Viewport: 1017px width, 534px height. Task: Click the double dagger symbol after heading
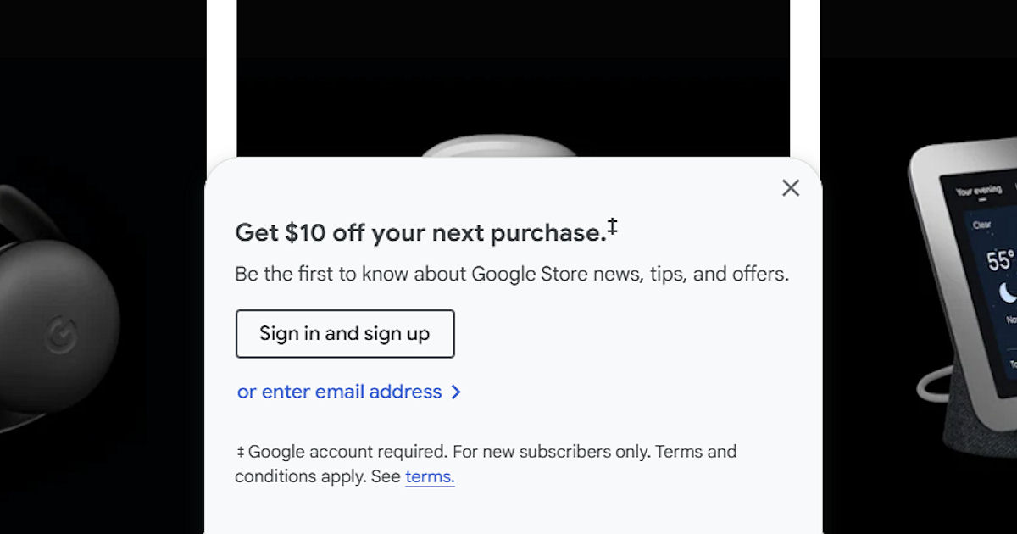pyautogui.click(x=612, y=227)
